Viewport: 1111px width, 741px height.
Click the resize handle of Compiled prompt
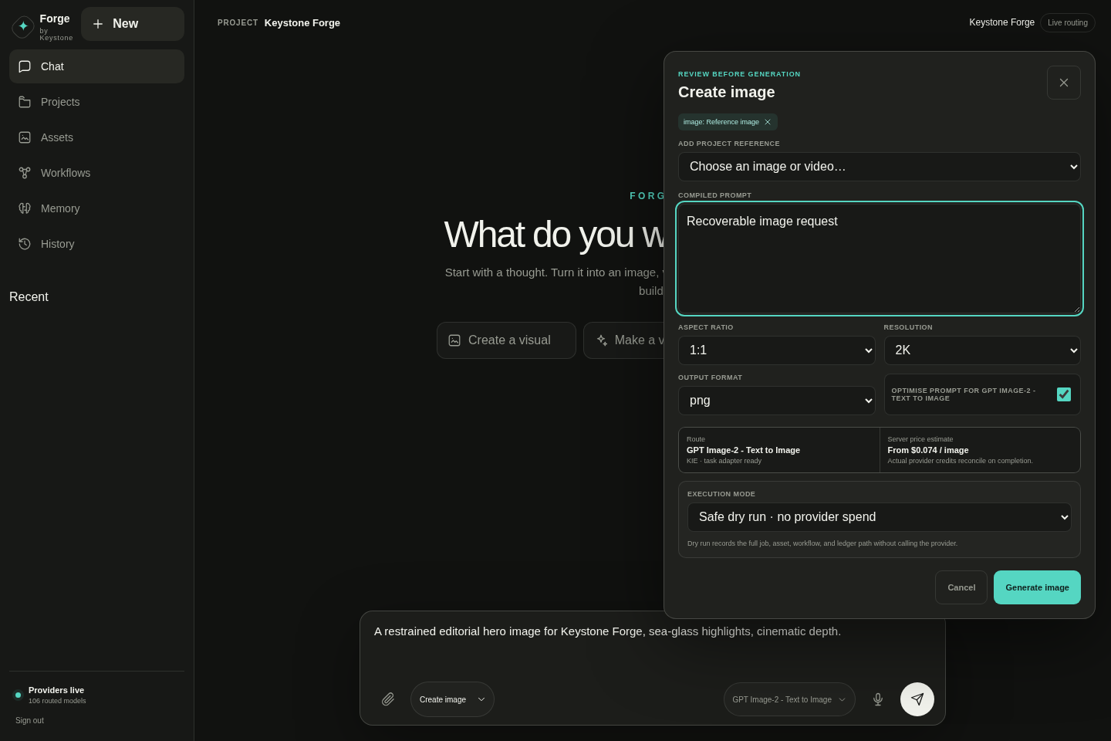1076,309
